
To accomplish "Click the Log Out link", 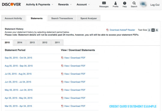I will pyautogui.click(x=155, y=5).
